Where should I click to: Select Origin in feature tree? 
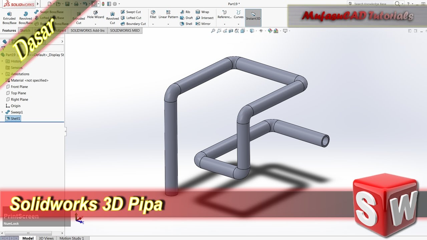(13, 106)
